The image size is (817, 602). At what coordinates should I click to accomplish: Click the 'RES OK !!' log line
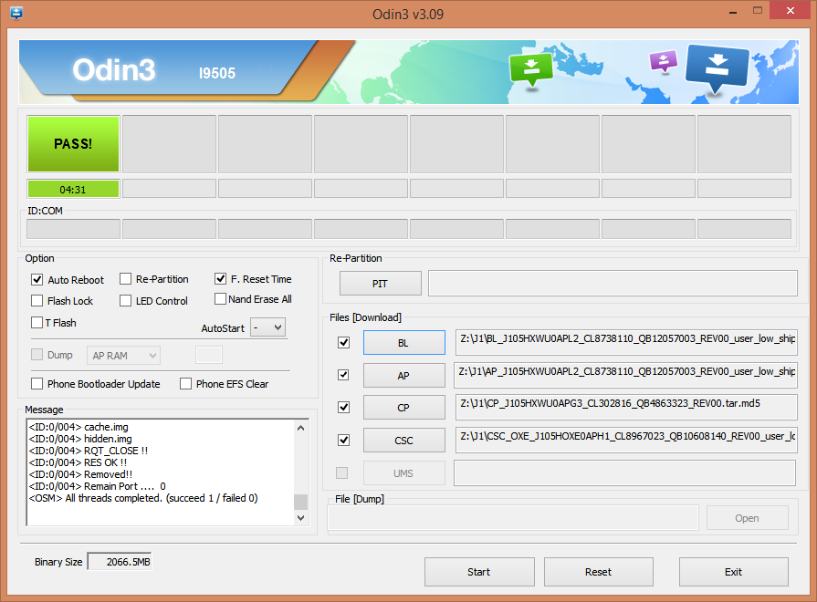[79, 463]
